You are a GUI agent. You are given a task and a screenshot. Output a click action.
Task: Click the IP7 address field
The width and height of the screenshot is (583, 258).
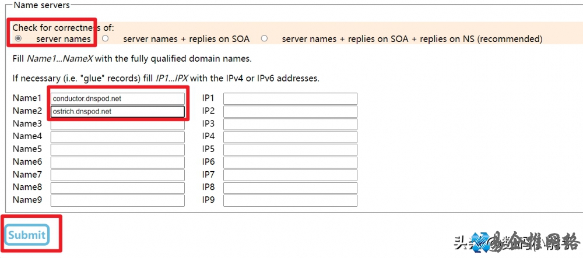click(x=290, y=175)
